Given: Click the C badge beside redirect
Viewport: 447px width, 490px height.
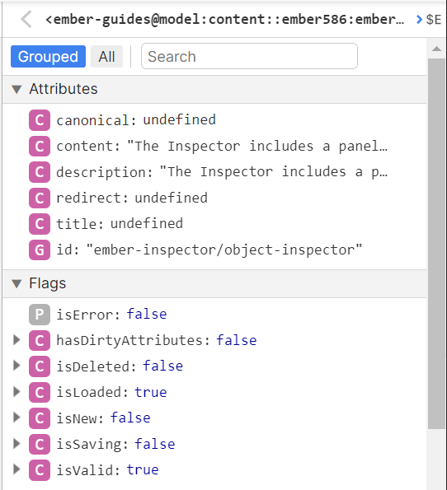Looking at the screenshot, I should pyautogui.click(x=40, y=198).
